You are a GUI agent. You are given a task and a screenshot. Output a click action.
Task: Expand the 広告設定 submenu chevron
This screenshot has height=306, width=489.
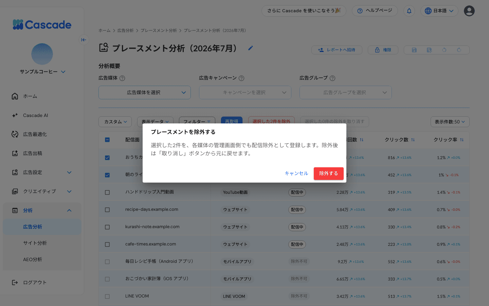(69, 172)
